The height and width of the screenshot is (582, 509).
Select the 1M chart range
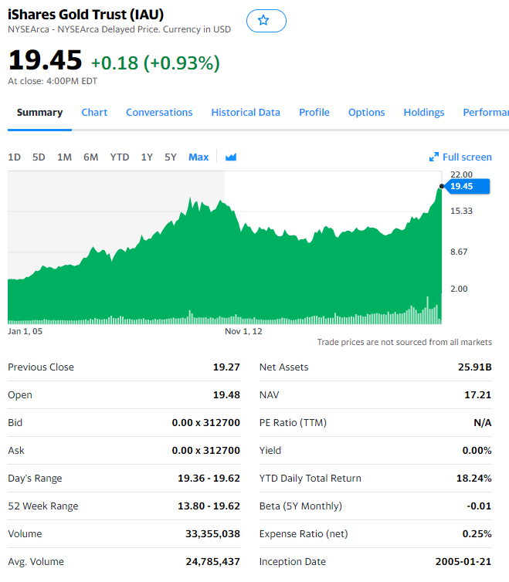click(x=64, y=157)
